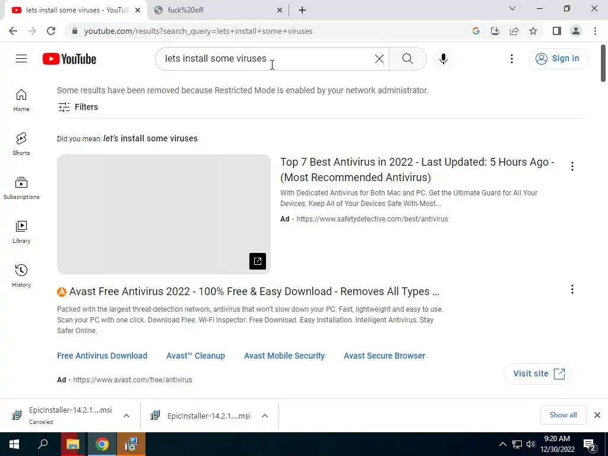This screenshot has width=608, height=456.
Task: Open the Chrome profile avatar
Action: [x=576, y=31]
